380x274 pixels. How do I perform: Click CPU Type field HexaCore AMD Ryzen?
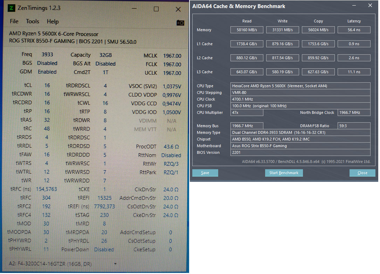point(300,86)
